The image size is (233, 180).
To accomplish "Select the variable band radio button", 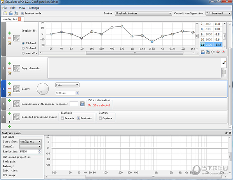I will coord(23,53).
